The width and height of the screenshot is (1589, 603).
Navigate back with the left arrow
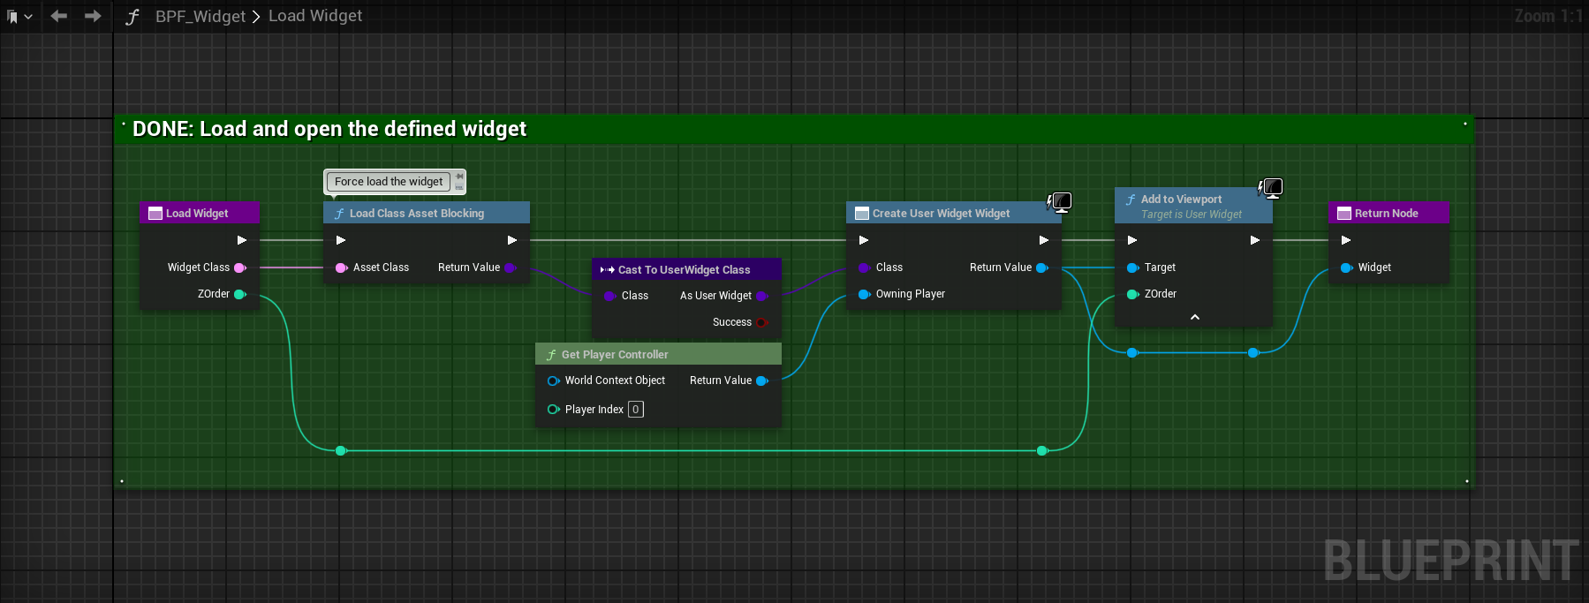[59, 16]
